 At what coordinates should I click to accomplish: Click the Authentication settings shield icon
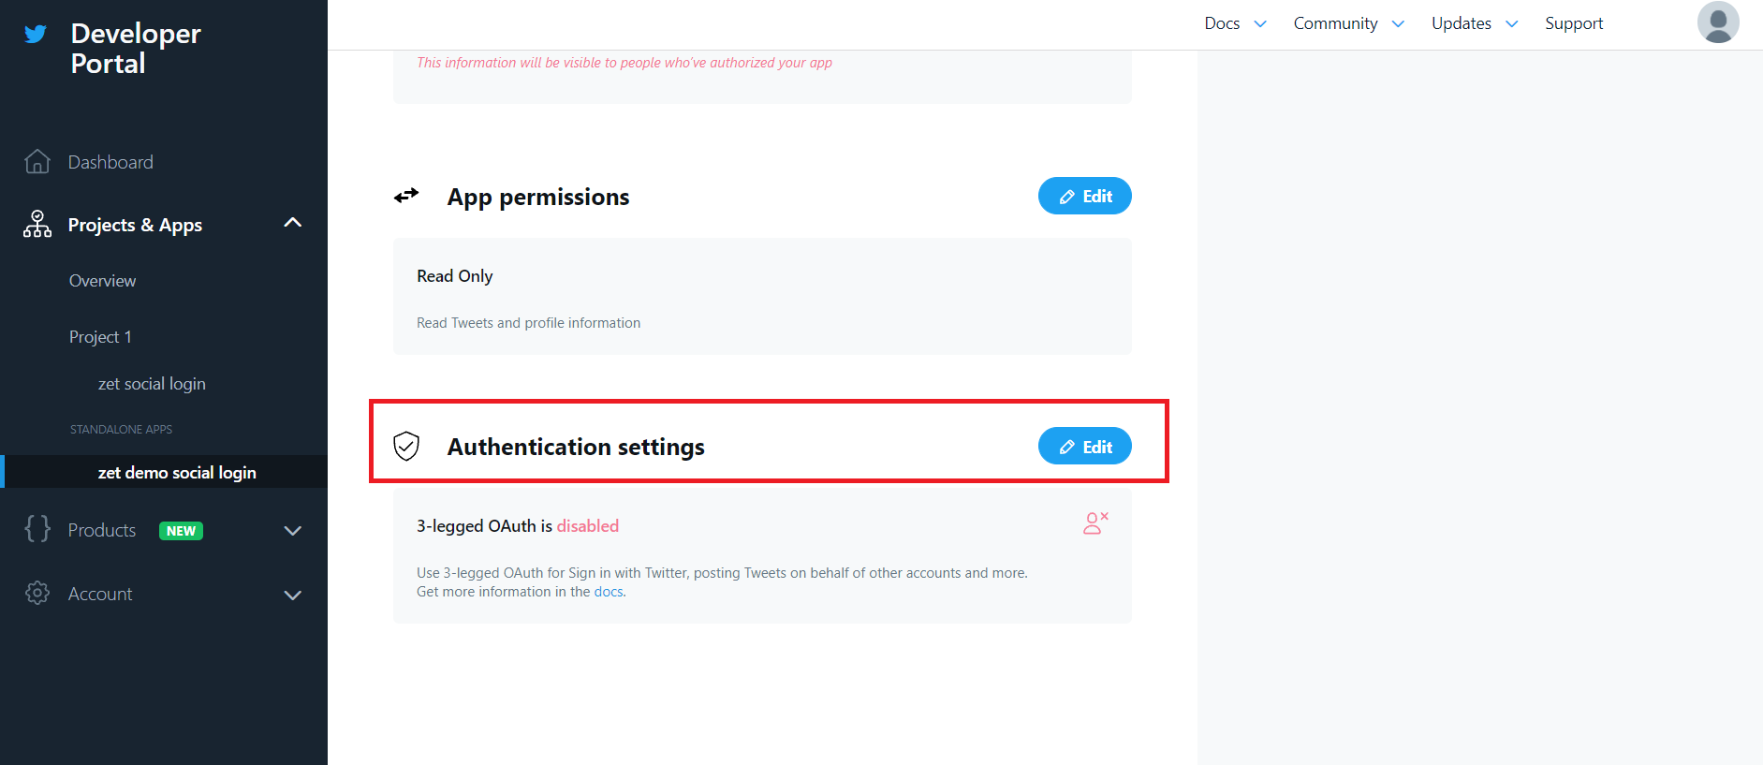pos(406,447)
